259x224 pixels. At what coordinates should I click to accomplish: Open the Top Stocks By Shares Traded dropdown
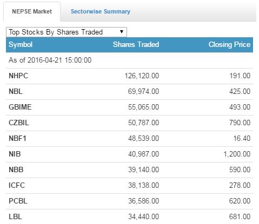click(67, 32)
